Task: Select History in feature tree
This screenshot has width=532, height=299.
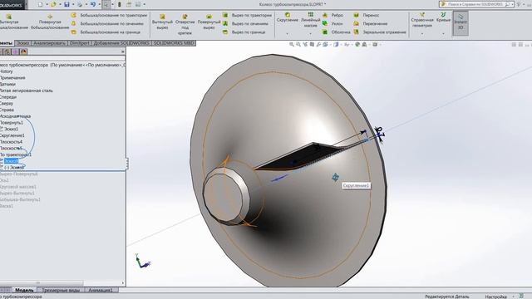Action: point(7,71)
